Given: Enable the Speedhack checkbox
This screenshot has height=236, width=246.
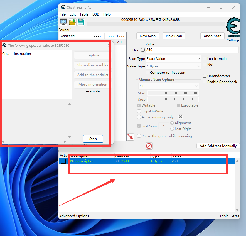Looking at the screenshot, I should tap(205, 82).
